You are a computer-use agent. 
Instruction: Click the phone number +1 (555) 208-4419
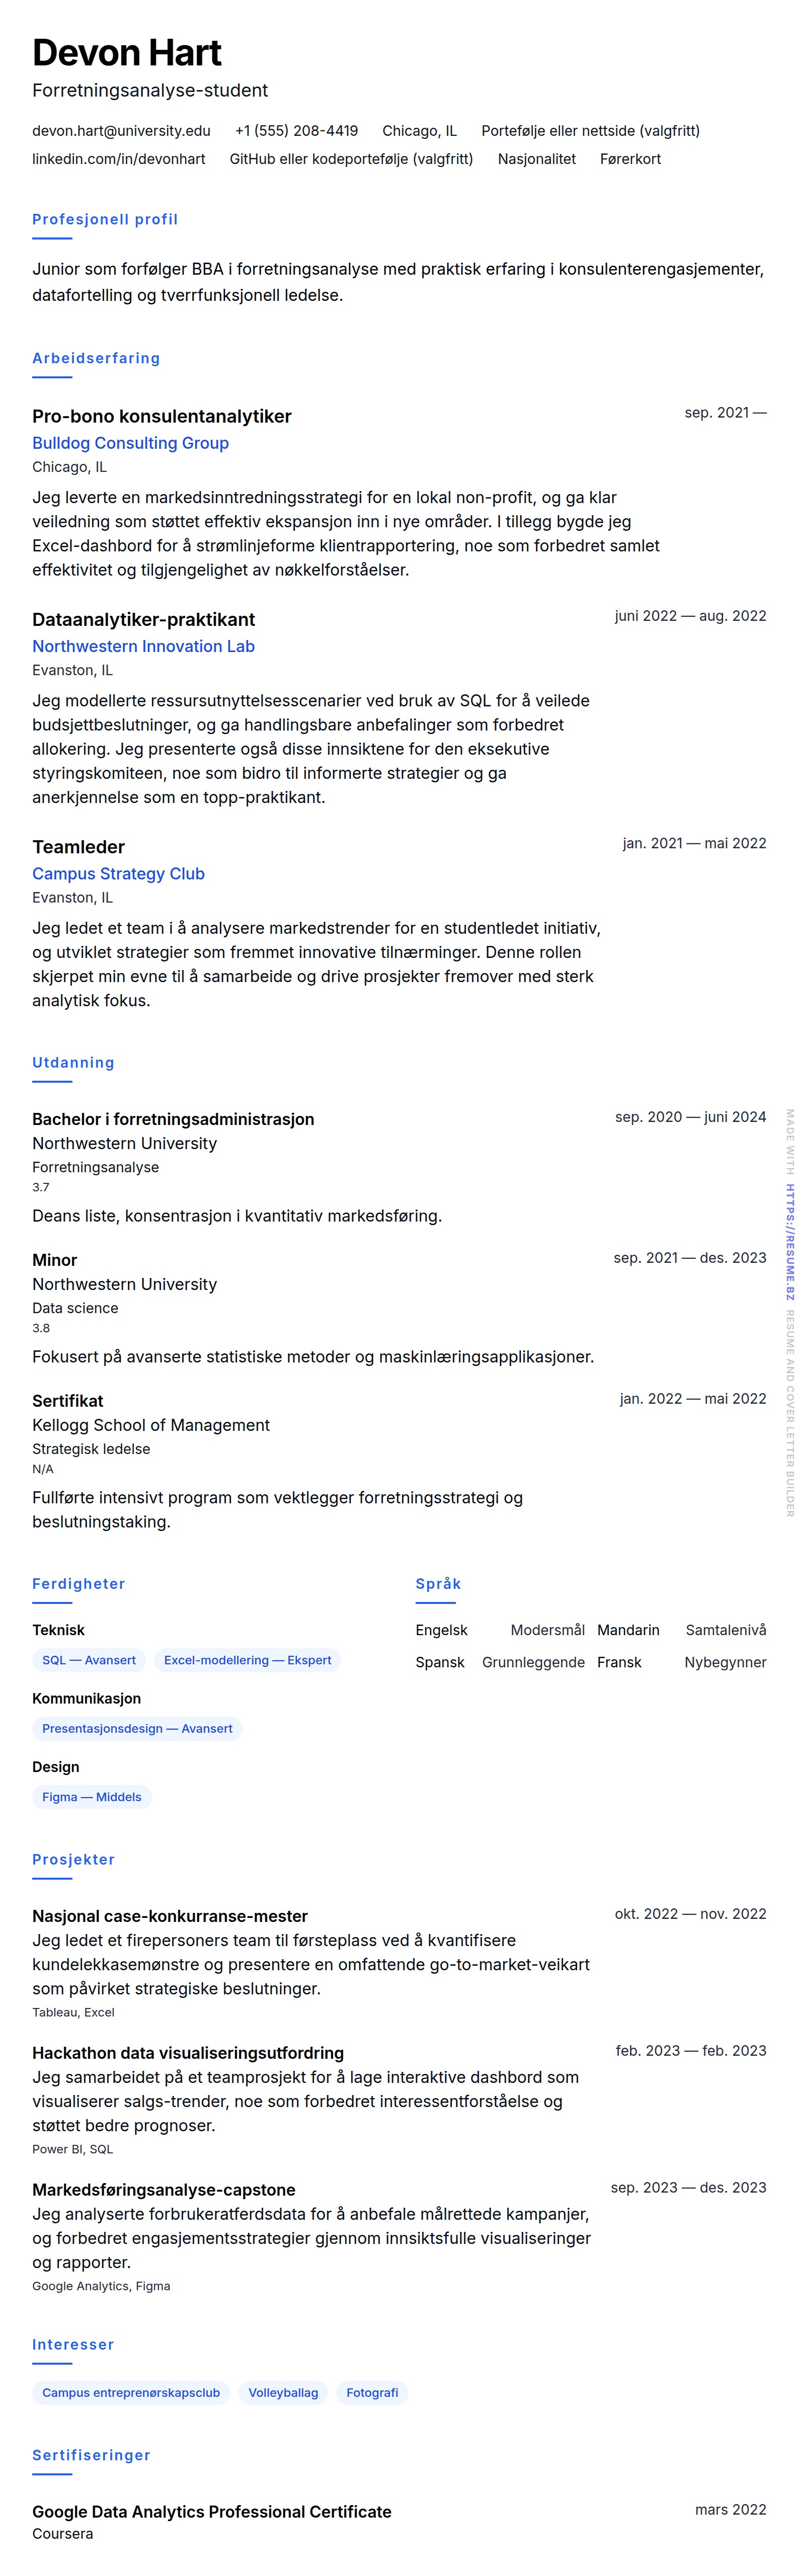tap(296, 131)
